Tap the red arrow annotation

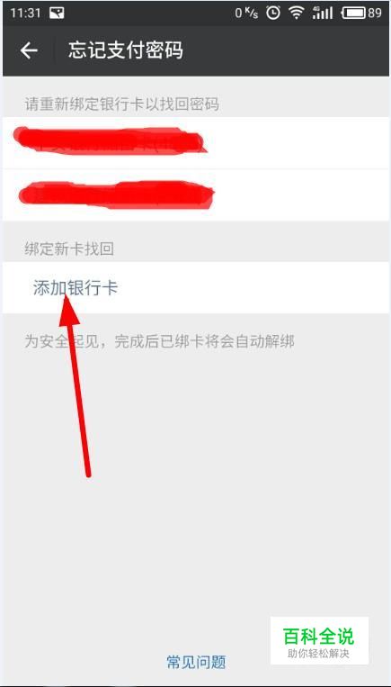point(76,385)
